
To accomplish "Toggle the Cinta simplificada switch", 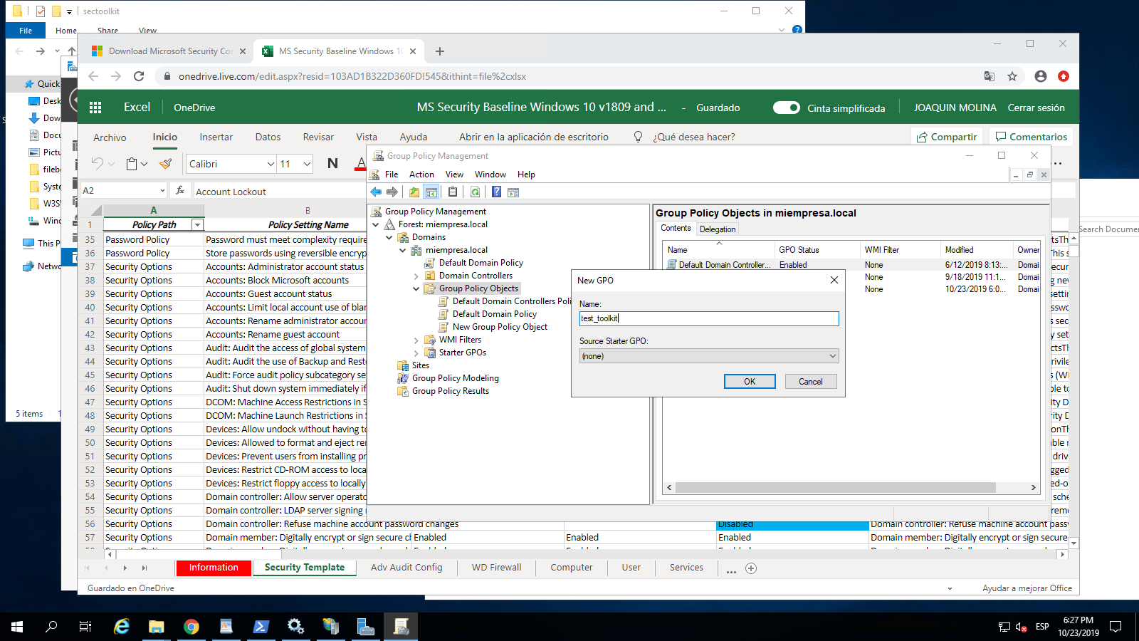I will [787, 108].
